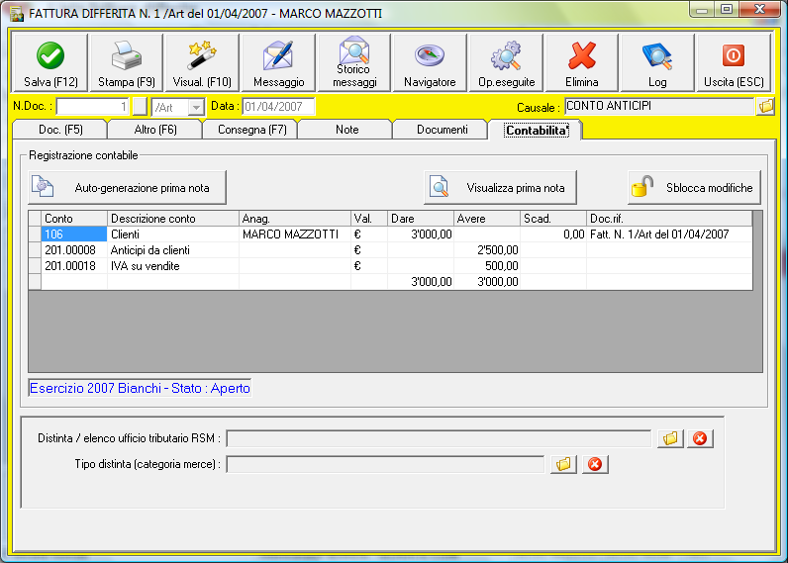Click Avere value 2'500,00

coord(487,250)
